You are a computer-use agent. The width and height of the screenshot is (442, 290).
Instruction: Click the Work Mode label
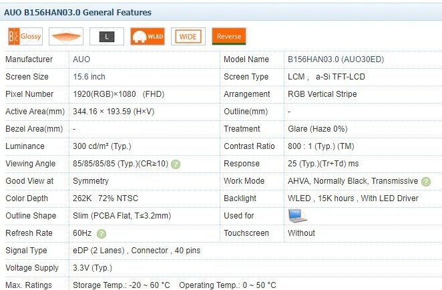[244, 181]
